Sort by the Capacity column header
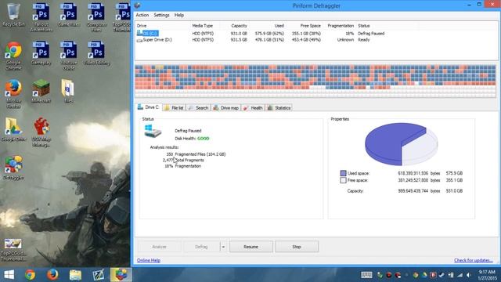Viewport: 501px width, 282px height. pos(239,26)
